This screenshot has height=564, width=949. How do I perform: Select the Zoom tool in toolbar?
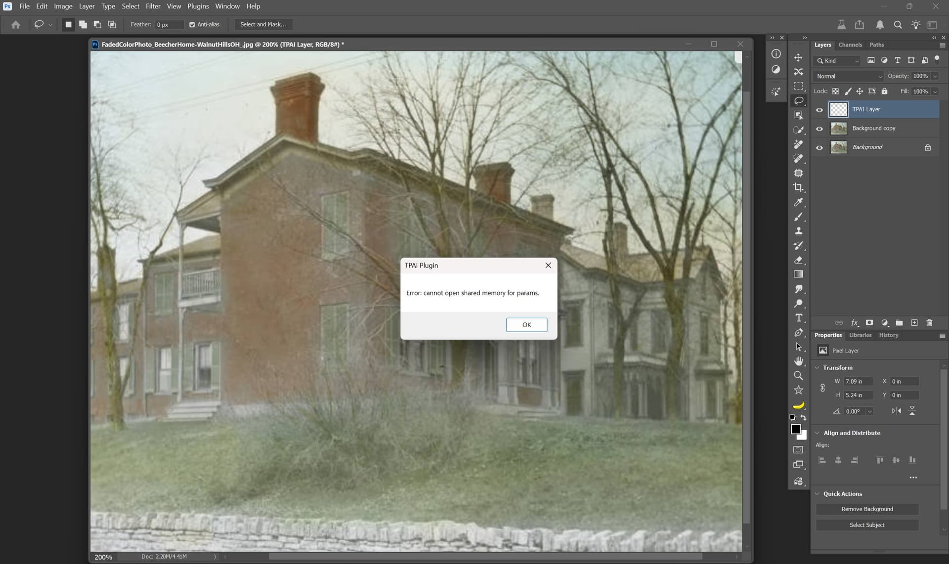pyautogui.click(x=798, y=376)
